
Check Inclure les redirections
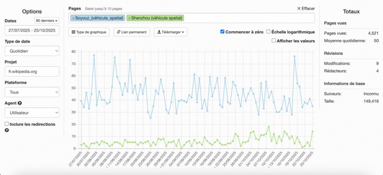7,124
